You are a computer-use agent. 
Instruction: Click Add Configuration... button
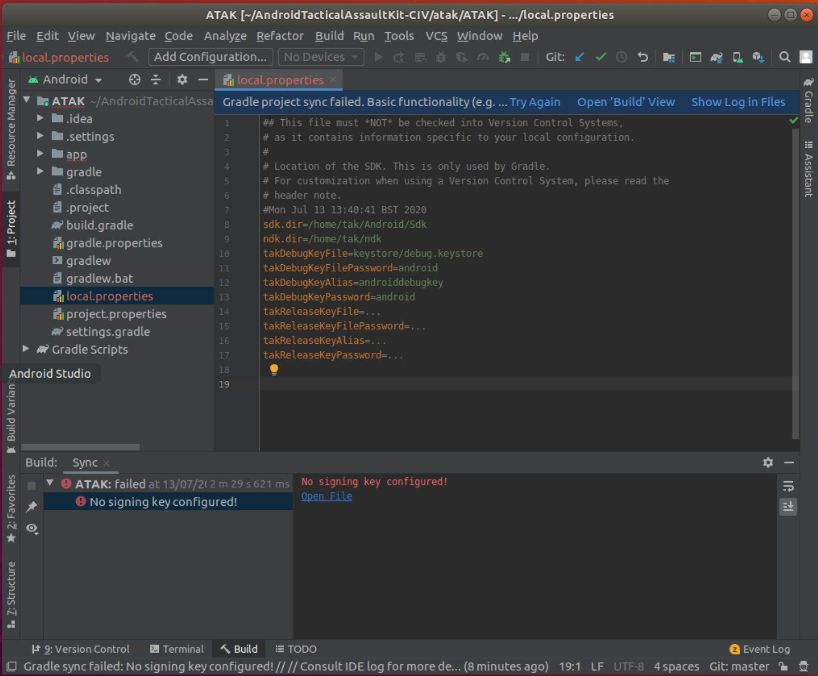211,57
